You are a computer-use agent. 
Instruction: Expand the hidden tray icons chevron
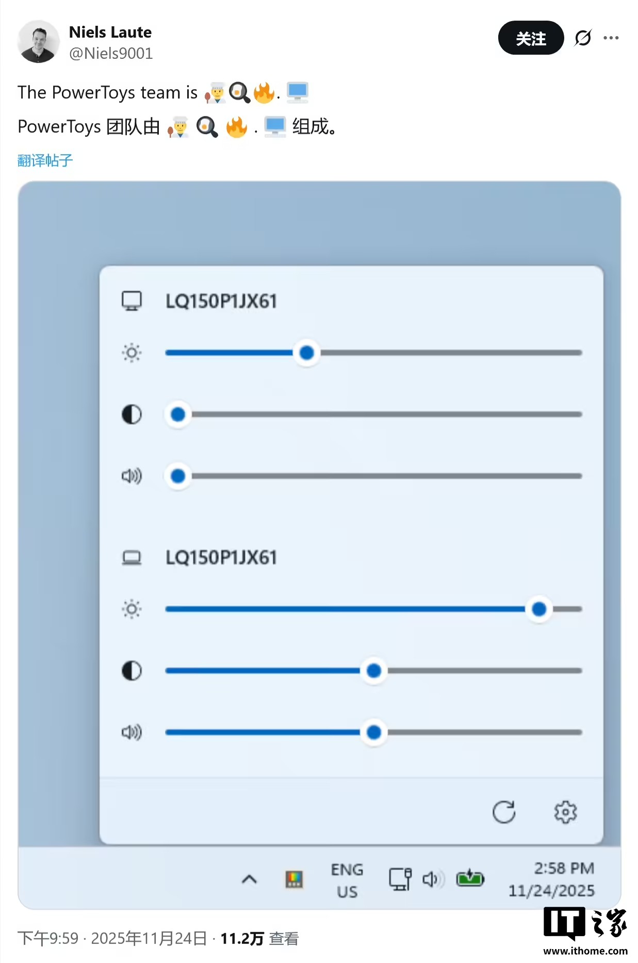249,879
